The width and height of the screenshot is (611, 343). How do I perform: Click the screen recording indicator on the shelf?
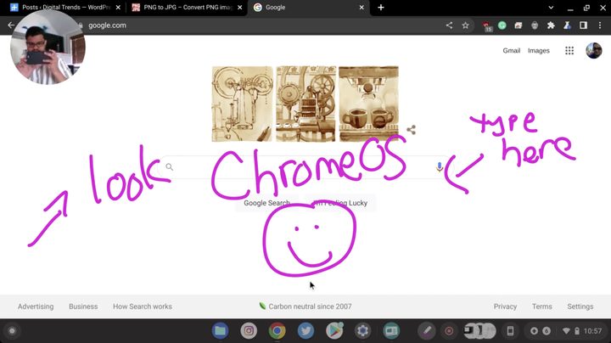449,331
